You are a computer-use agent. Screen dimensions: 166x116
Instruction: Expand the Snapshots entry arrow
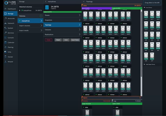click(80, 20)
